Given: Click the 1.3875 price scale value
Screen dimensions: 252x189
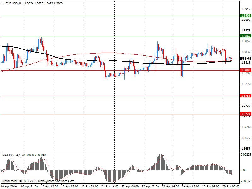Looking at the screenshot, I should coord(246,31).
